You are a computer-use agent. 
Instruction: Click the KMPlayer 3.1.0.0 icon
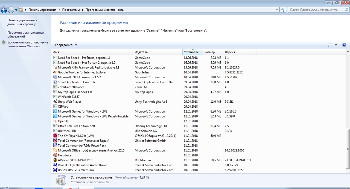click(55, 136)
